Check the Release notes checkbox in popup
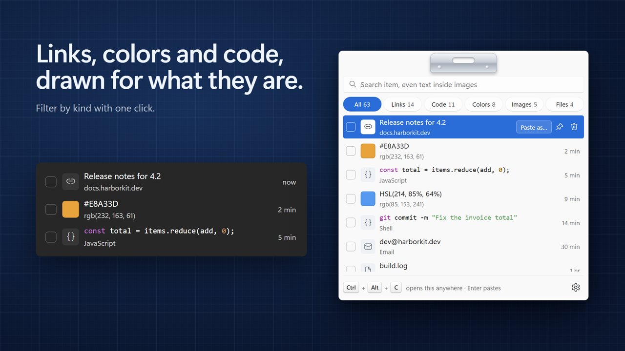This screenshot has width=625, height=351. point(351,127)
